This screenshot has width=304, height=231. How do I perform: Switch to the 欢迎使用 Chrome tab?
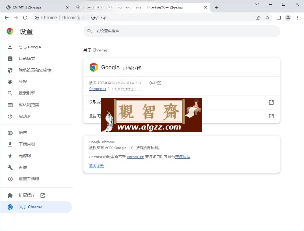(36, 8)
